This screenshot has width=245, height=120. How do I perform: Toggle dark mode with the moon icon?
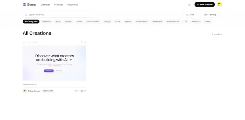pyautogui.click(x=189, y=5)
